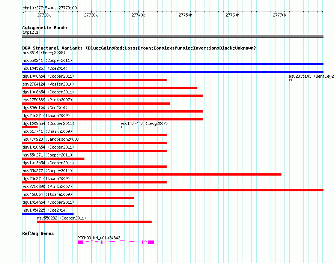The width and height of the screenshot is (334, 263).
Task: Click the esv2750890 (Pinto2007) label
Action: [x=47, y=186]
